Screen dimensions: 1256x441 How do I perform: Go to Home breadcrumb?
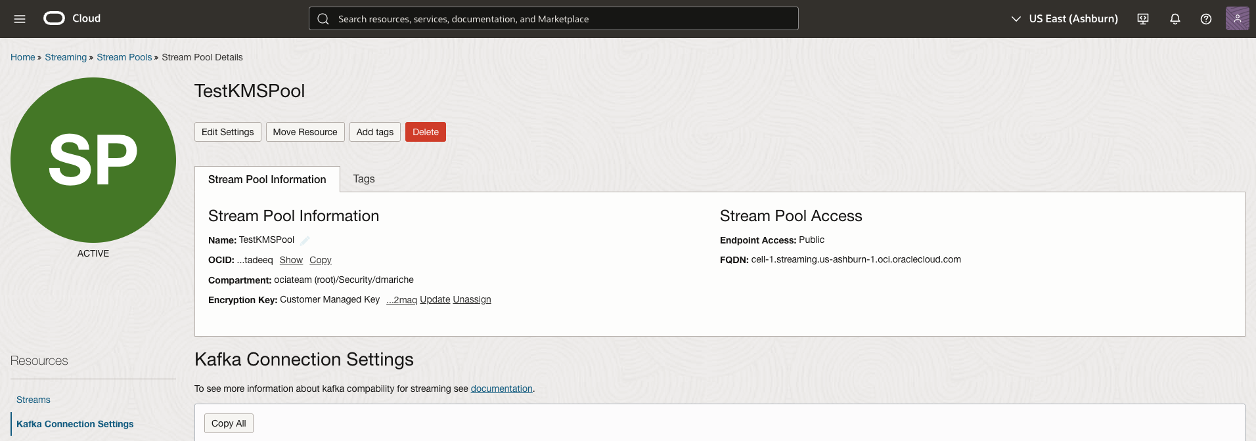click(23, 57)
